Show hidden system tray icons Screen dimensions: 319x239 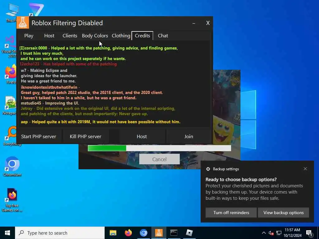point(264,233)
